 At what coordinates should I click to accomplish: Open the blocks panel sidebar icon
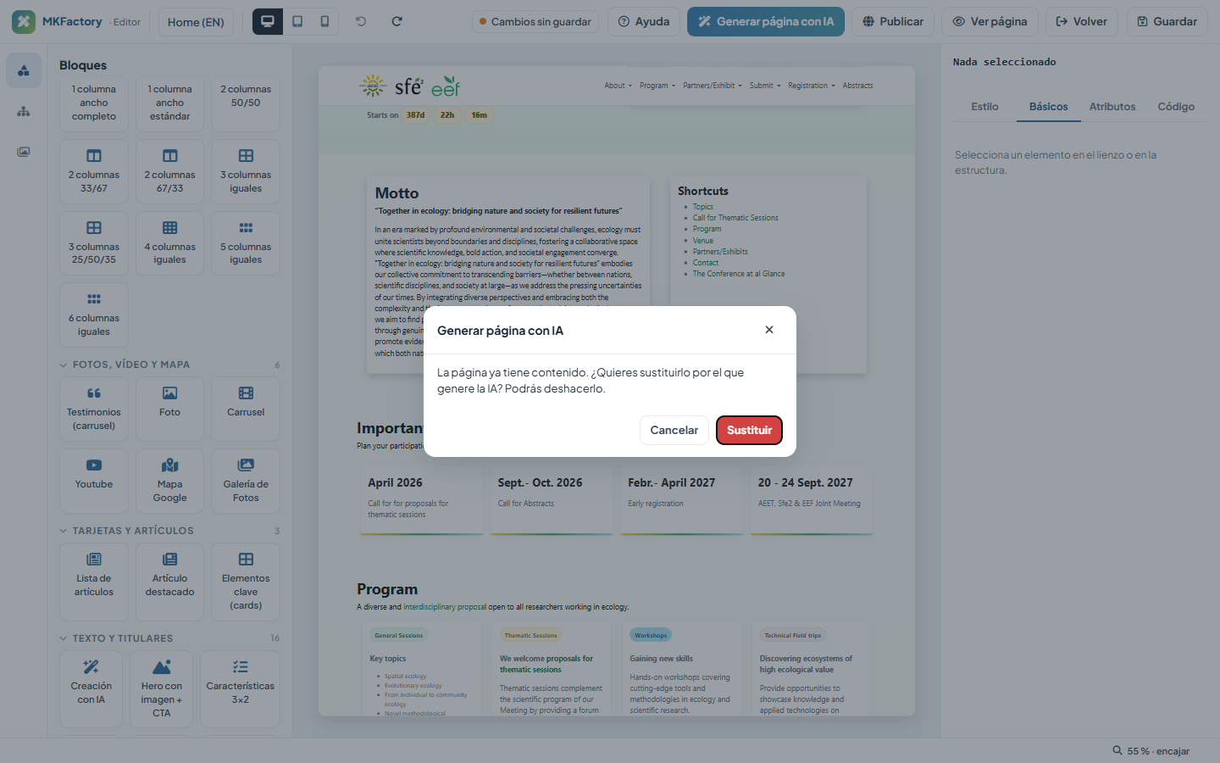[x=24, y=70]
